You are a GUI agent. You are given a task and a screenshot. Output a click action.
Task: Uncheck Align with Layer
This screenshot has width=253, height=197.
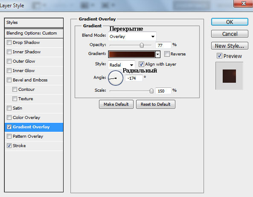[x=141, y=64]
